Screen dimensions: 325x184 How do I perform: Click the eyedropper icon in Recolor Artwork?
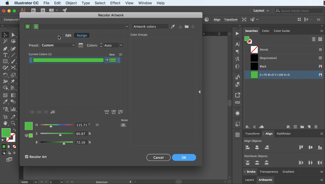tap(173, 27)
